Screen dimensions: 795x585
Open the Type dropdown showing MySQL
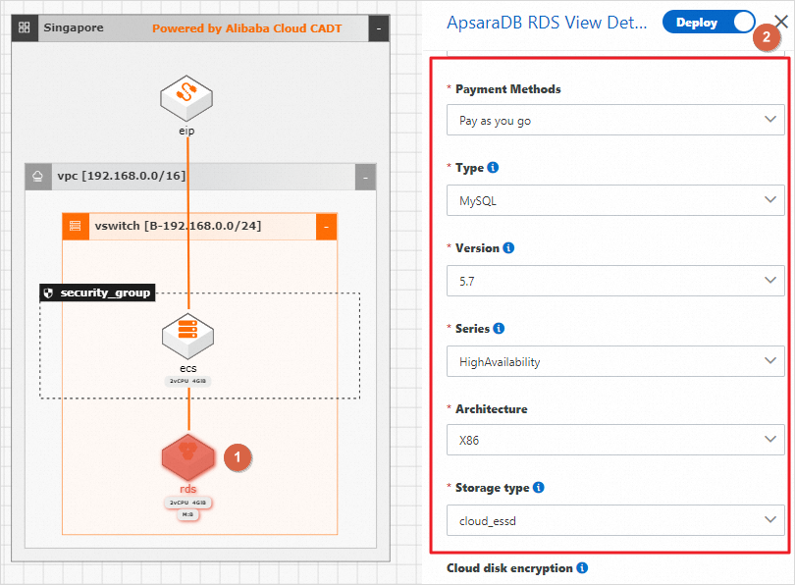click(x=615, y=200)
